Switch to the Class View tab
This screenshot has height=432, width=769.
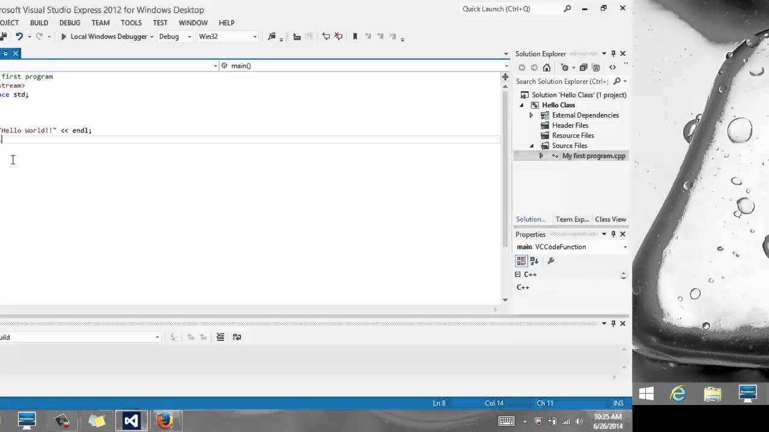click(610, 220)
